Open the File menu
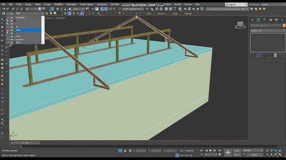The image size is (286, 160). pos(3,4)
